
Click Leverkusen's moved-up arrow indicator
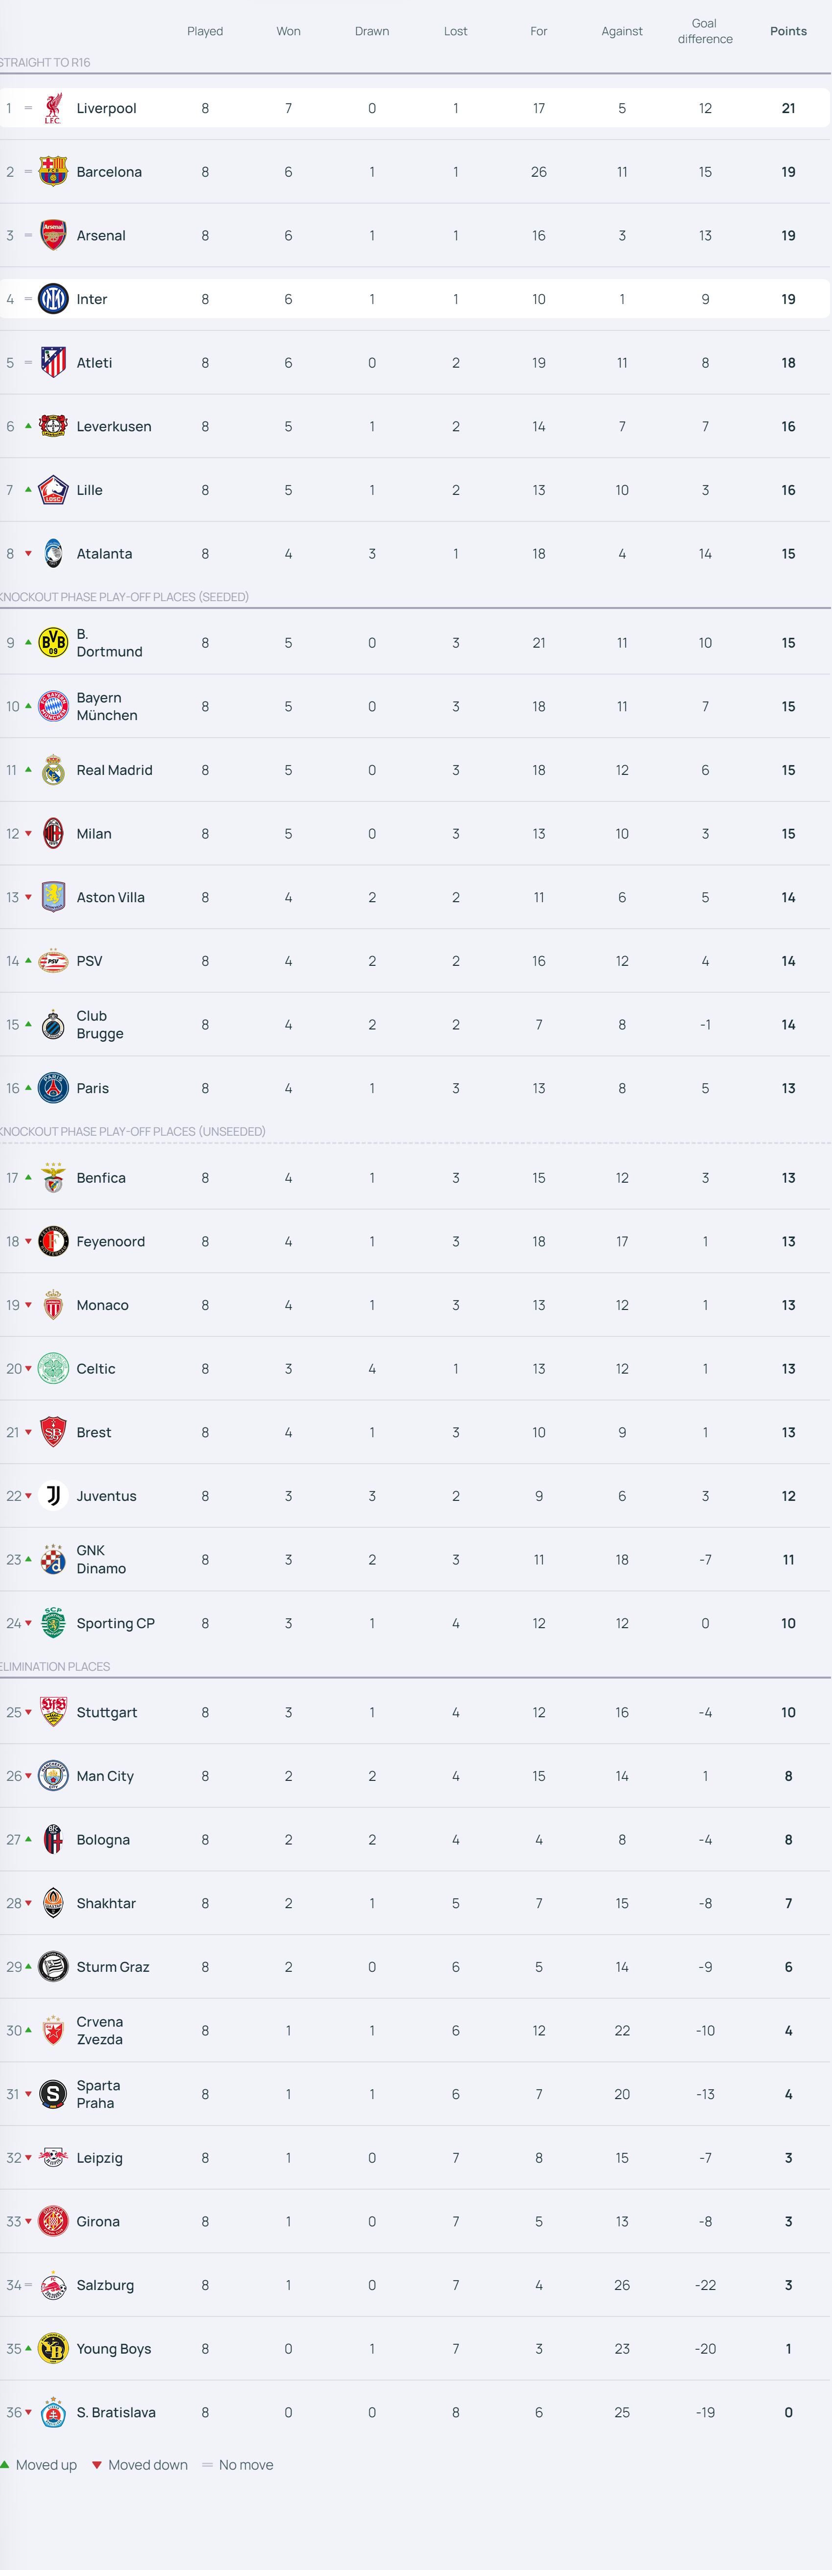tap(28, 426)
